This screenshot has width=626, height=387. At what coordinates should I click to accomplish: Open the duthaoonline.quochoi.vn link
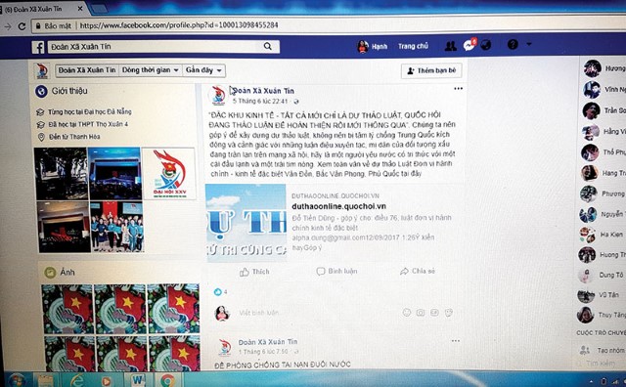click(338, 206)
